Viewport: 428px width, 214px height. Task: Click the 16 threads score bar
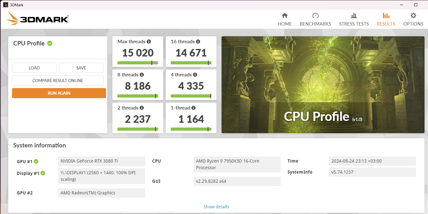point(191,63)
